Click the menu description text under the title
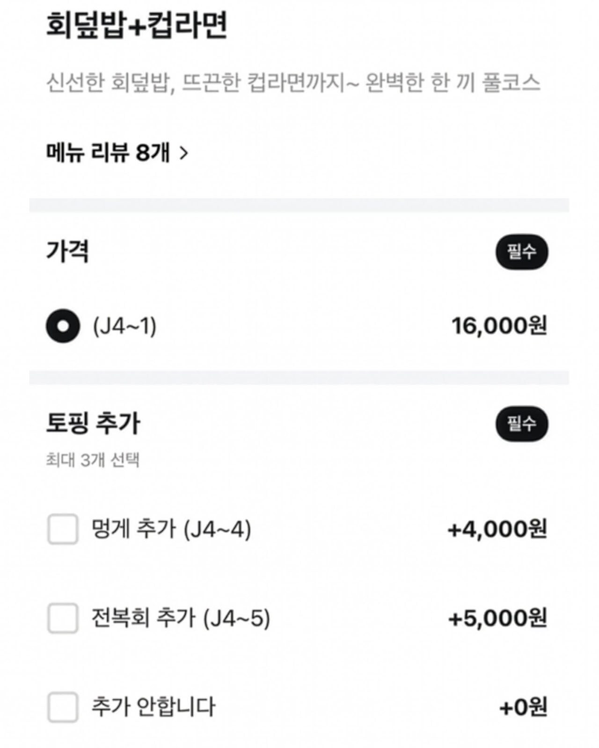 click(x=293, y=83)
